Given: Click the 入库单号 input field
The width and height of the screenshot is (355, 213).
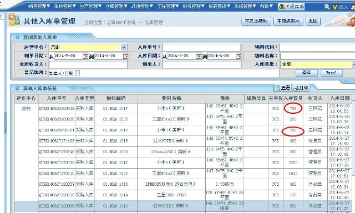Looking at the screenshot, I should point(201,47).
